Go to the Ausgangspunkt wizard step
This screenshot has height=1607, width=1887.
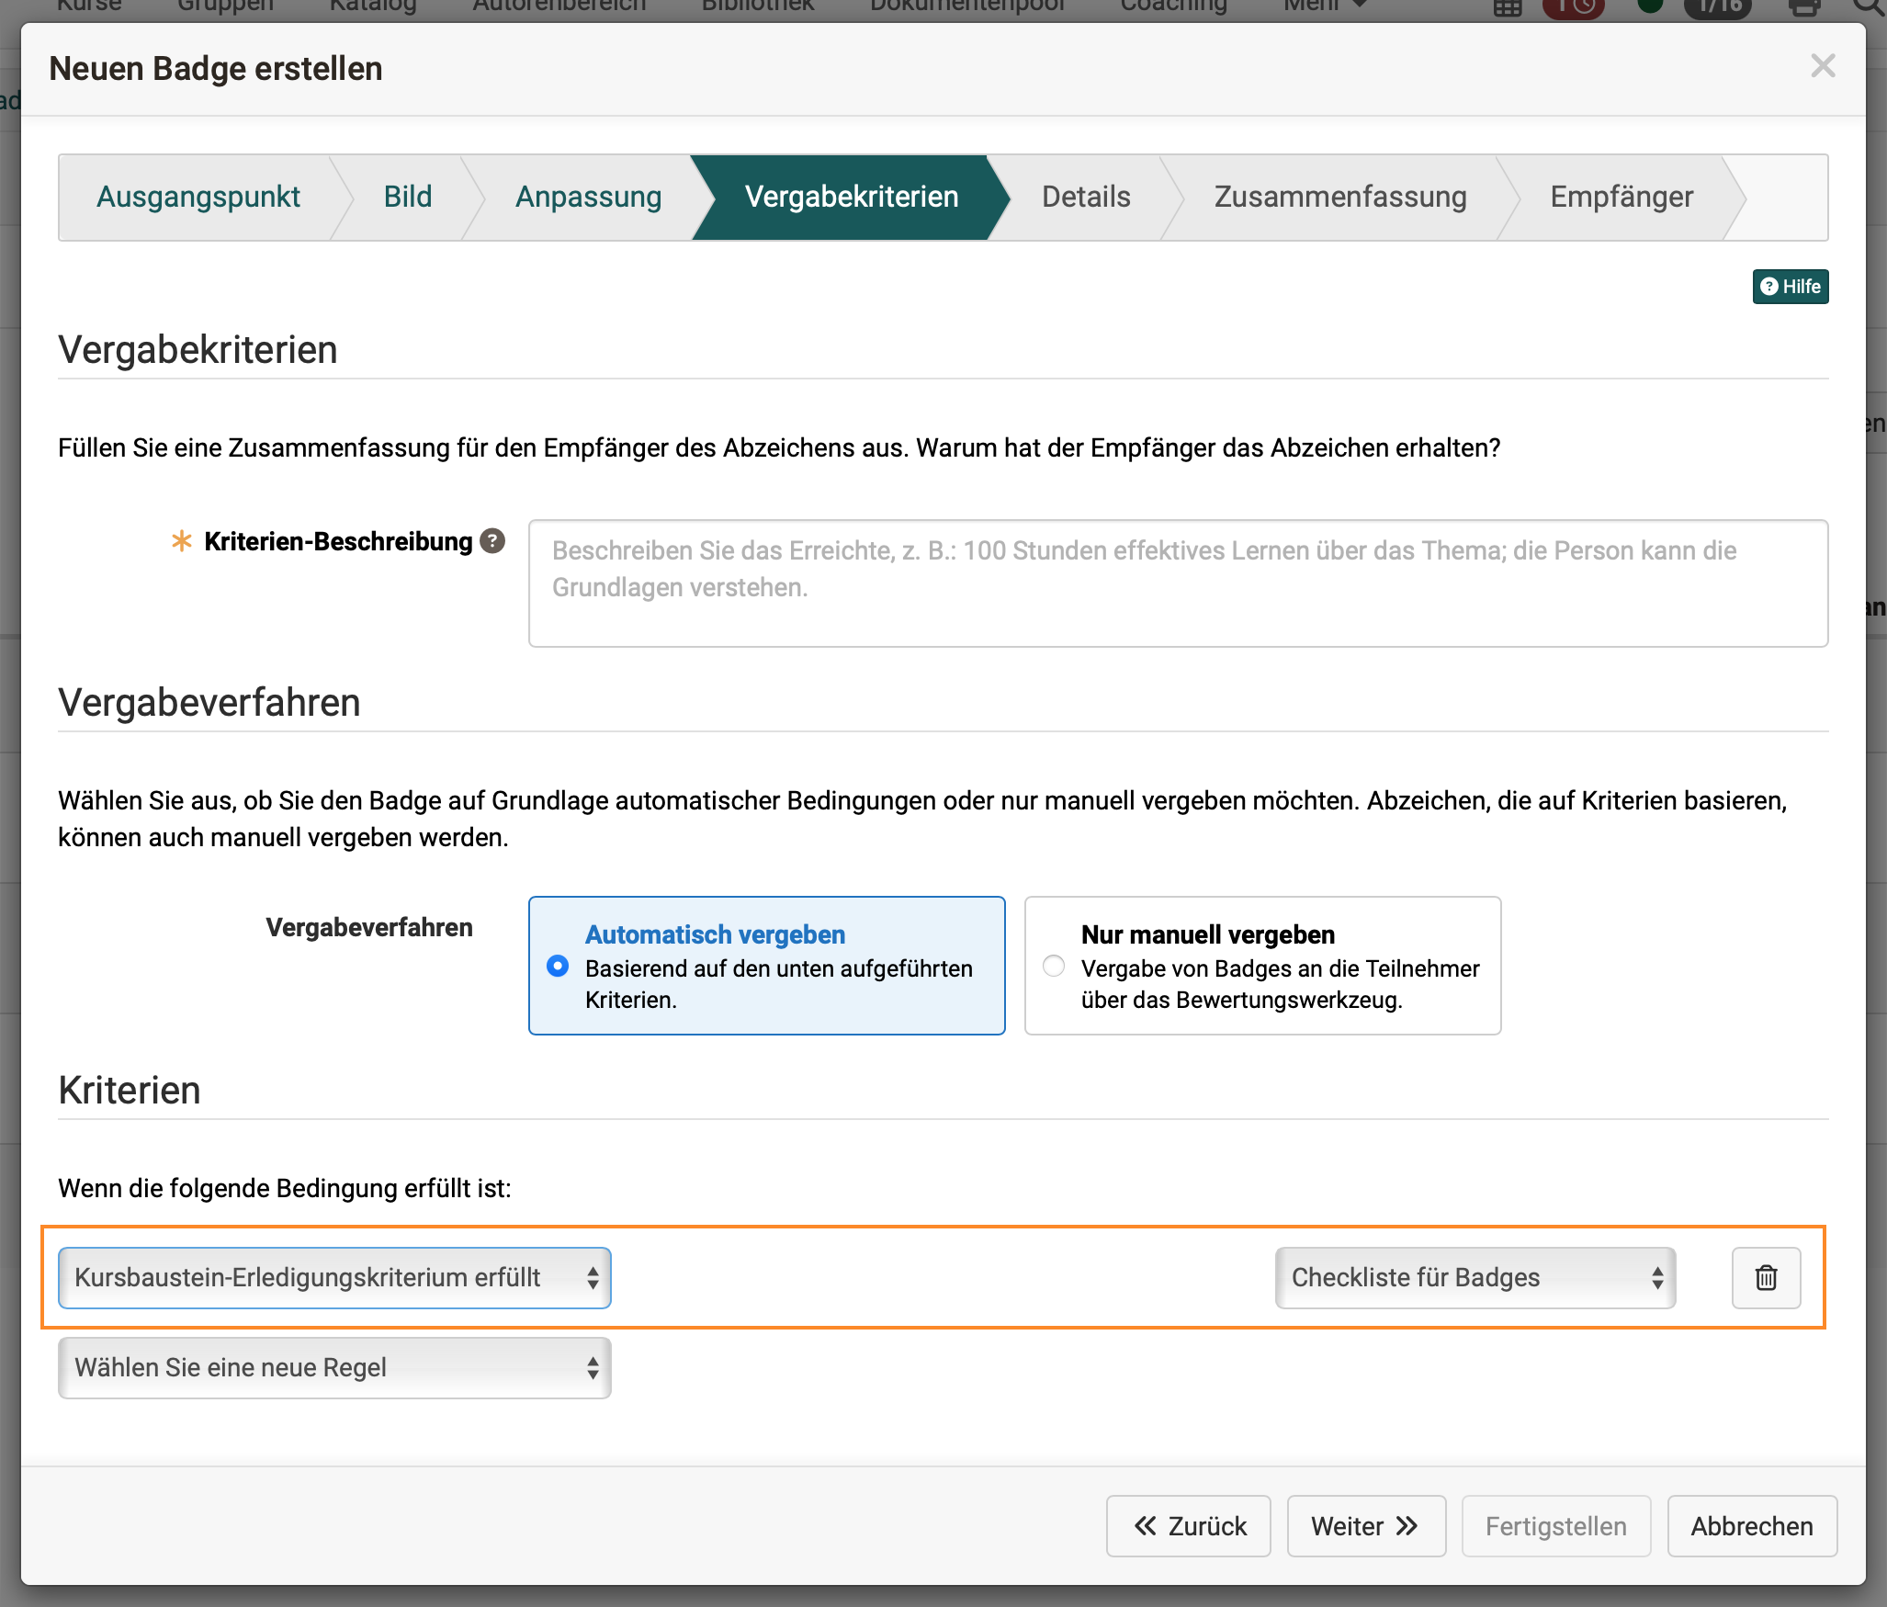[198, 197]
